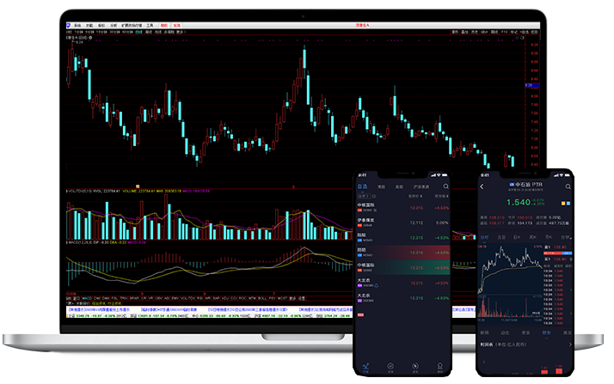Open first bottom navigation icon on watchlist phone
This screenshot has height=384, width=614.
tap(365, 365)
